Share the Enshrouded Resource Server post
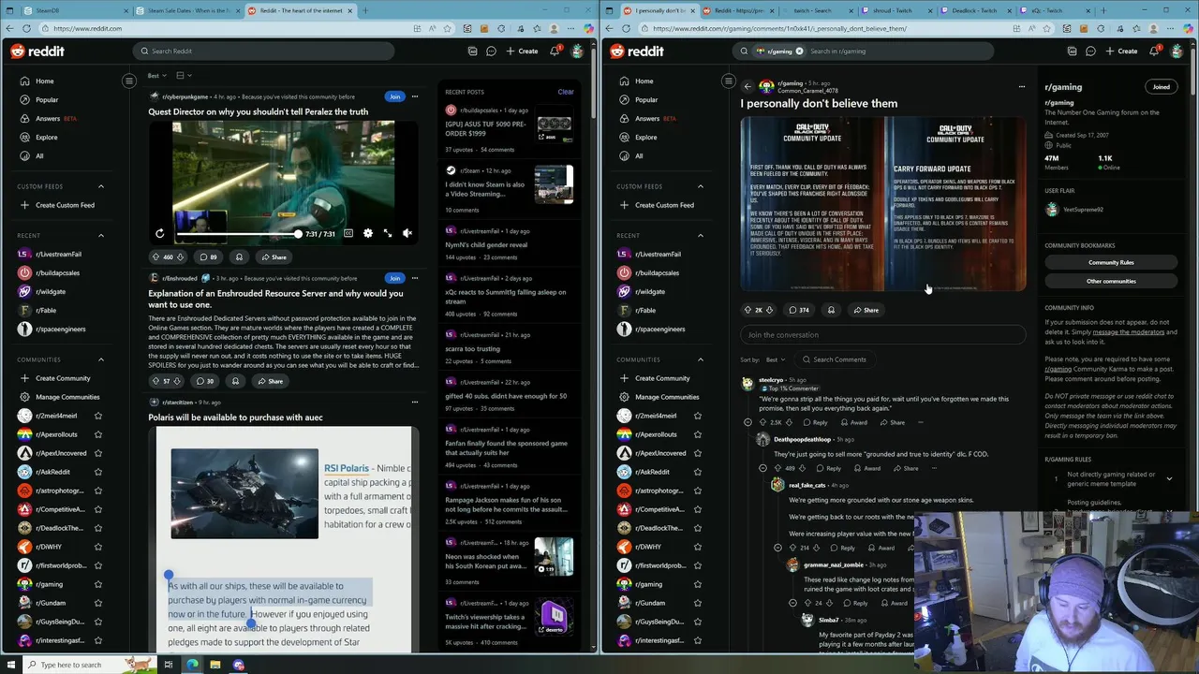The image size is (1199, 674). point(271,381)
